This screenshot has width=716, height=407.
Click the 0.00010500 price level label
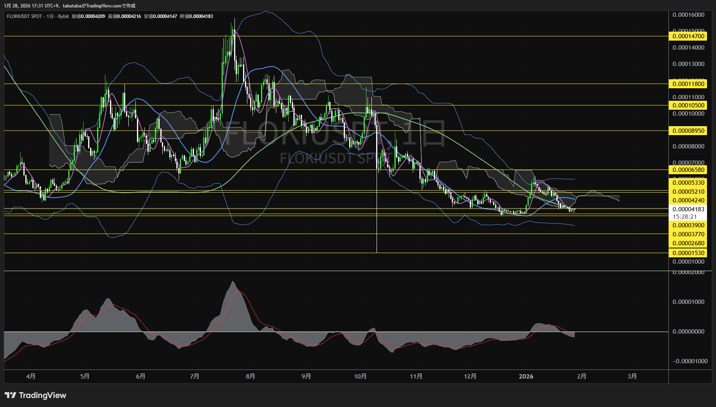point(688,105)
